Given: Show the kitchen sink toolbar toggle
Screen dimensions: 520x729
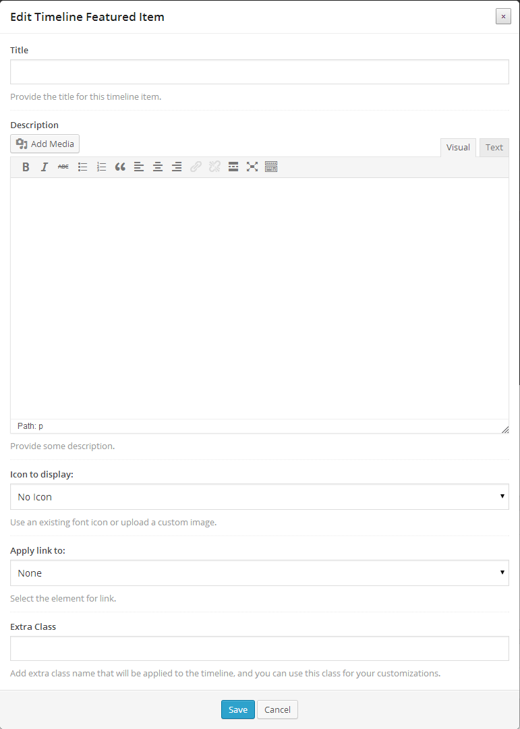Looking at the screenshot, I should tap(271, 167).
